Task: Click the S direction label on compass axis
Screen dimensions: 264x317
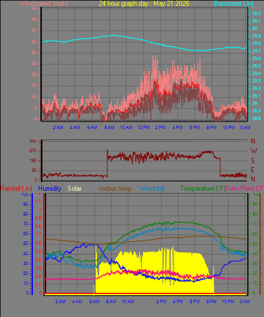Action: (252, 161)
